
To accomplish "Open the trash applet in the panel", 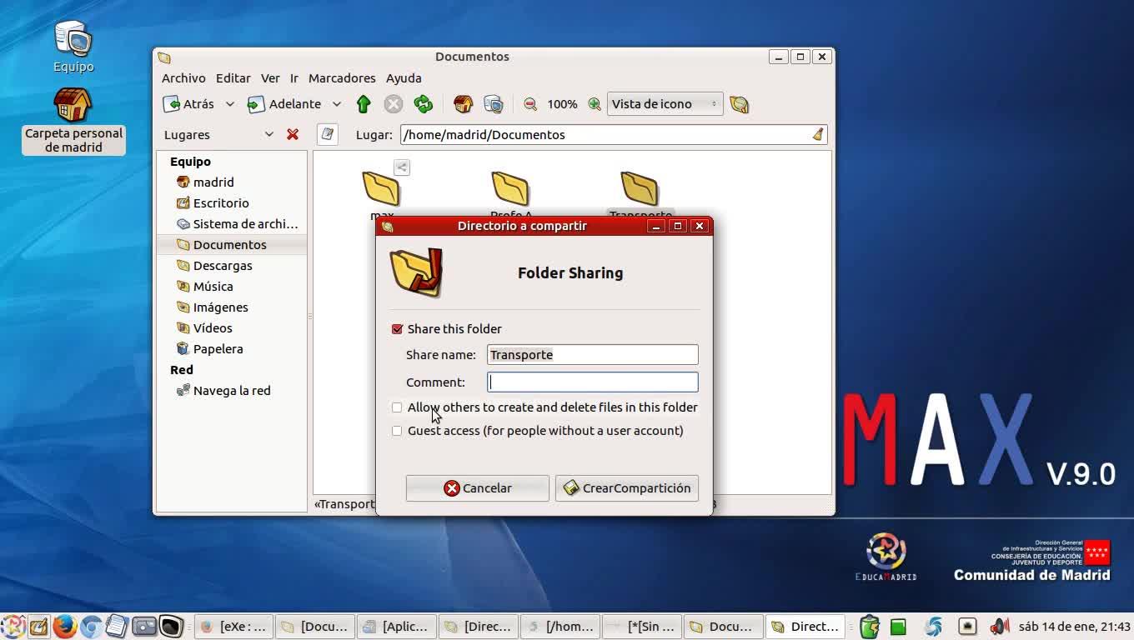I will [x=870, y=627].
